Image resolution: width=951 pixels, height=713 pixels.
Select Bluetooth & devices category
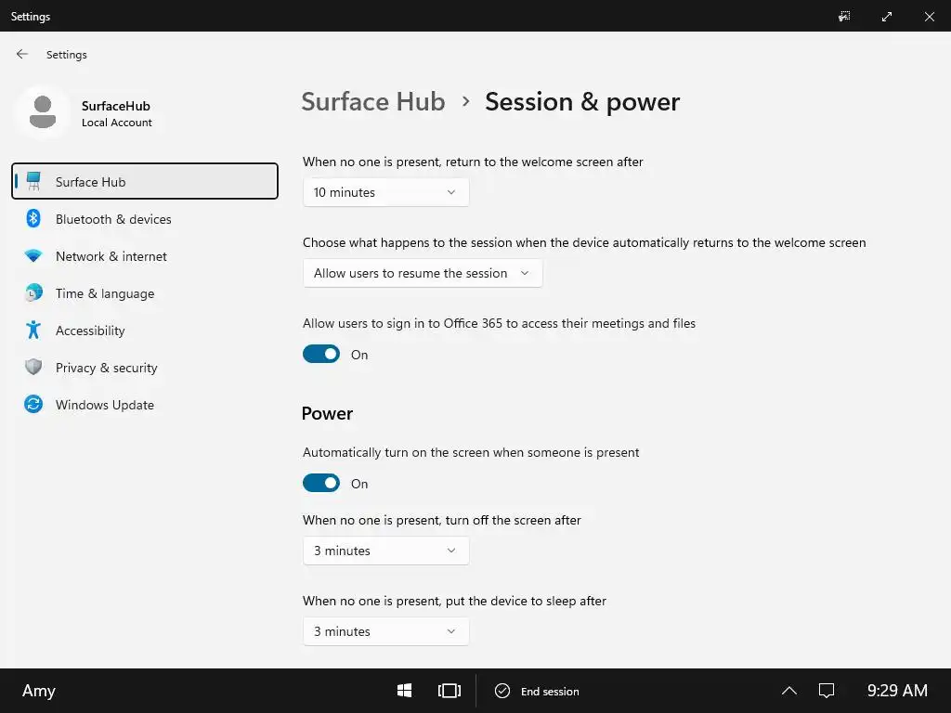(x=145, y=219)
